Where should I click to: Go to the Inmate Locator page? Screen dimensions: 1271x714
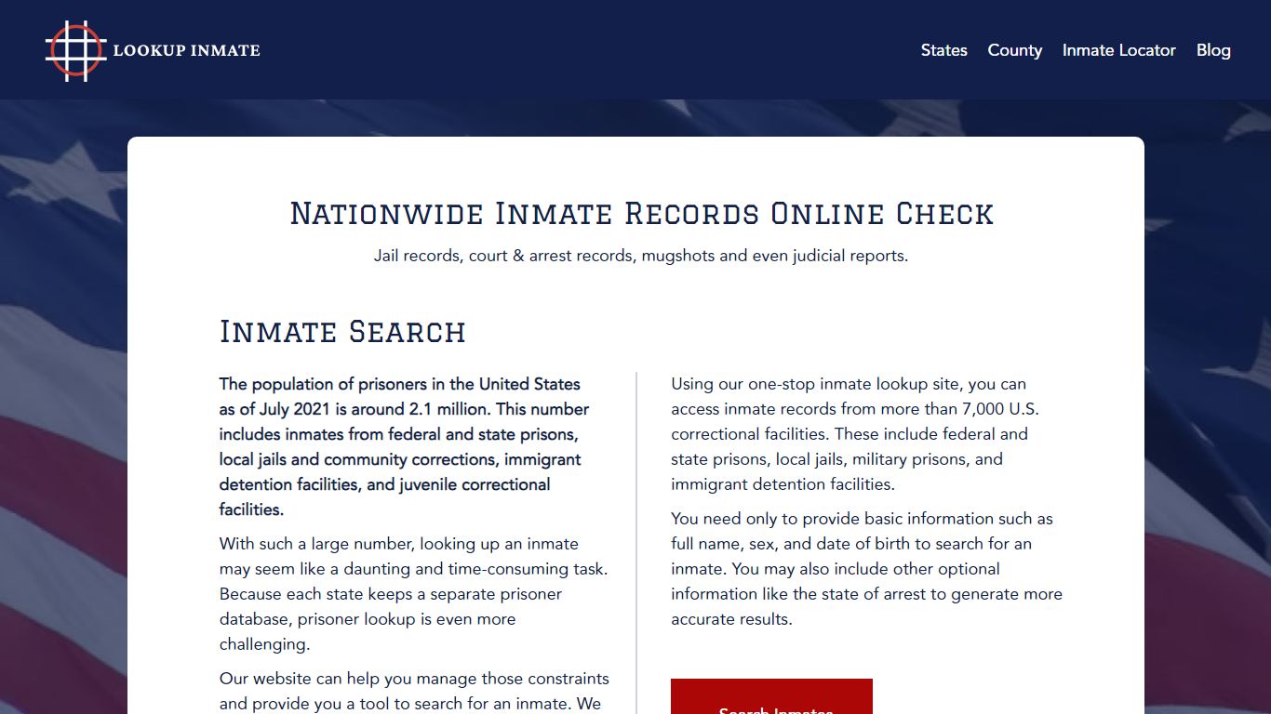(x=1118, y=50)
